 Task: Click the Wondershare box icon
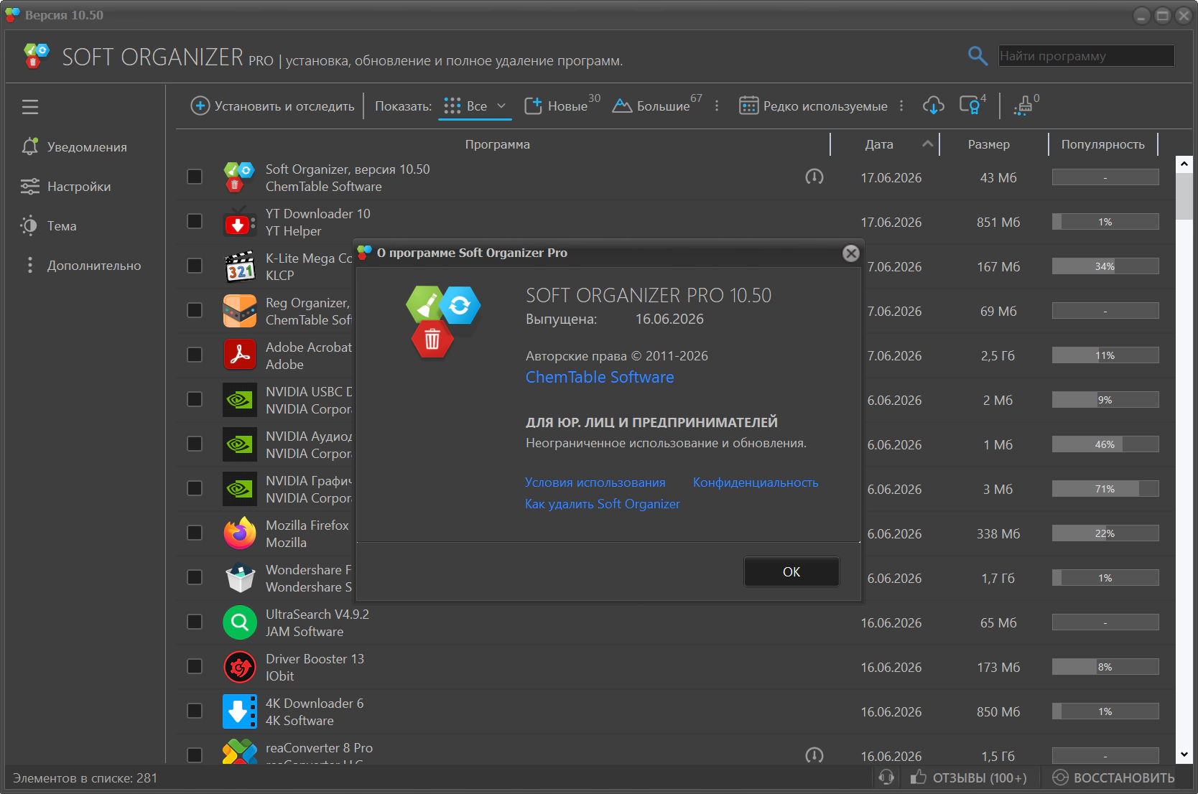[239, 578]
